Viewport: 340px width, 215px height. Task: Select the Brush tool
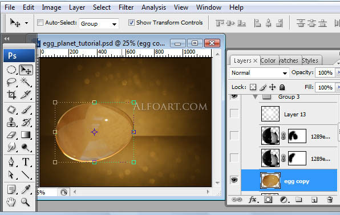tap(26, 109)
